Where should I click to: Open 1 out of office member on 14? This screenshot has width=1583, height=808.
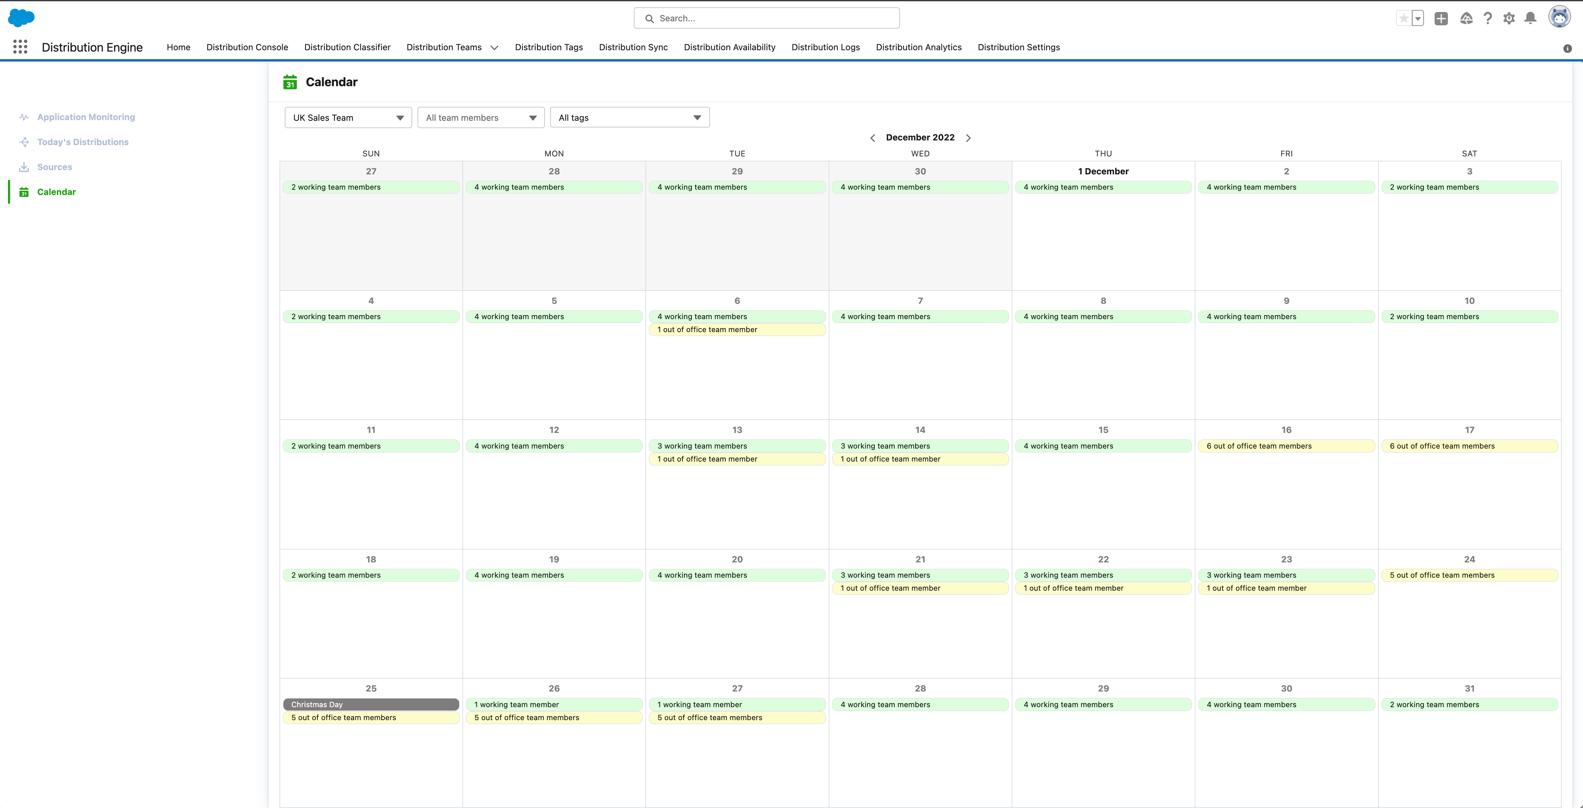pos(920,459)
